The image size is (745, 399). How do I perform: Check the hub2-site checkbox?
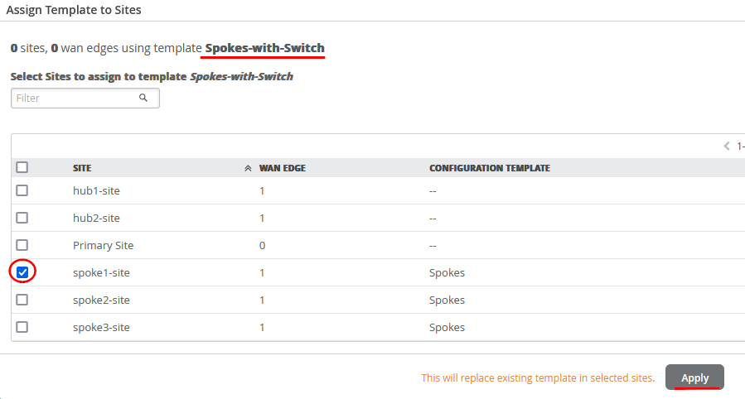click(x=22, y=218)
